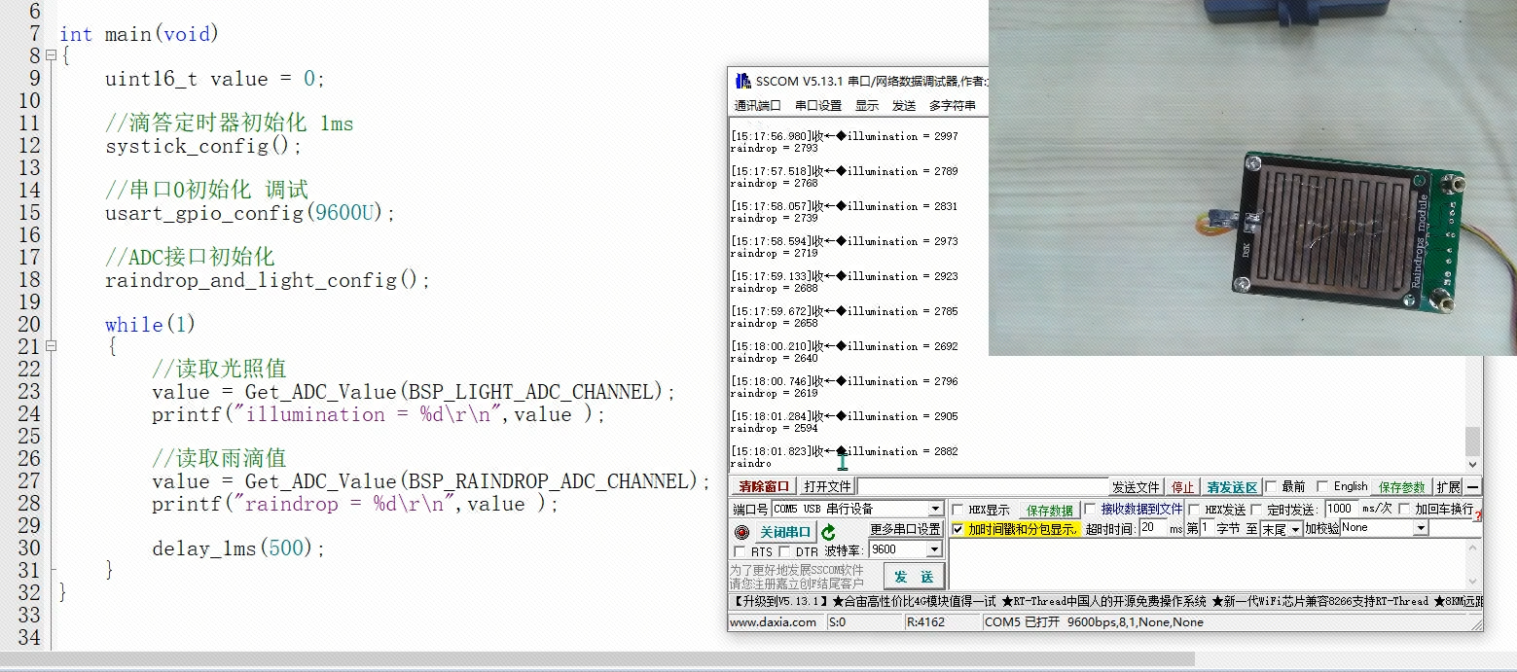Viewport: 1517px width, 672px height.
Task: Click the raindrop_and_light_config(); code line
Action: tap(268, 280)
